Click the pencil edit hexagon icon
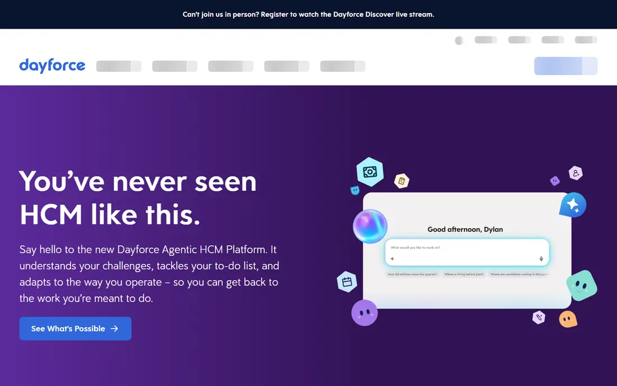Viewport: 617px width, 386px height. click(x=538, y=317)
